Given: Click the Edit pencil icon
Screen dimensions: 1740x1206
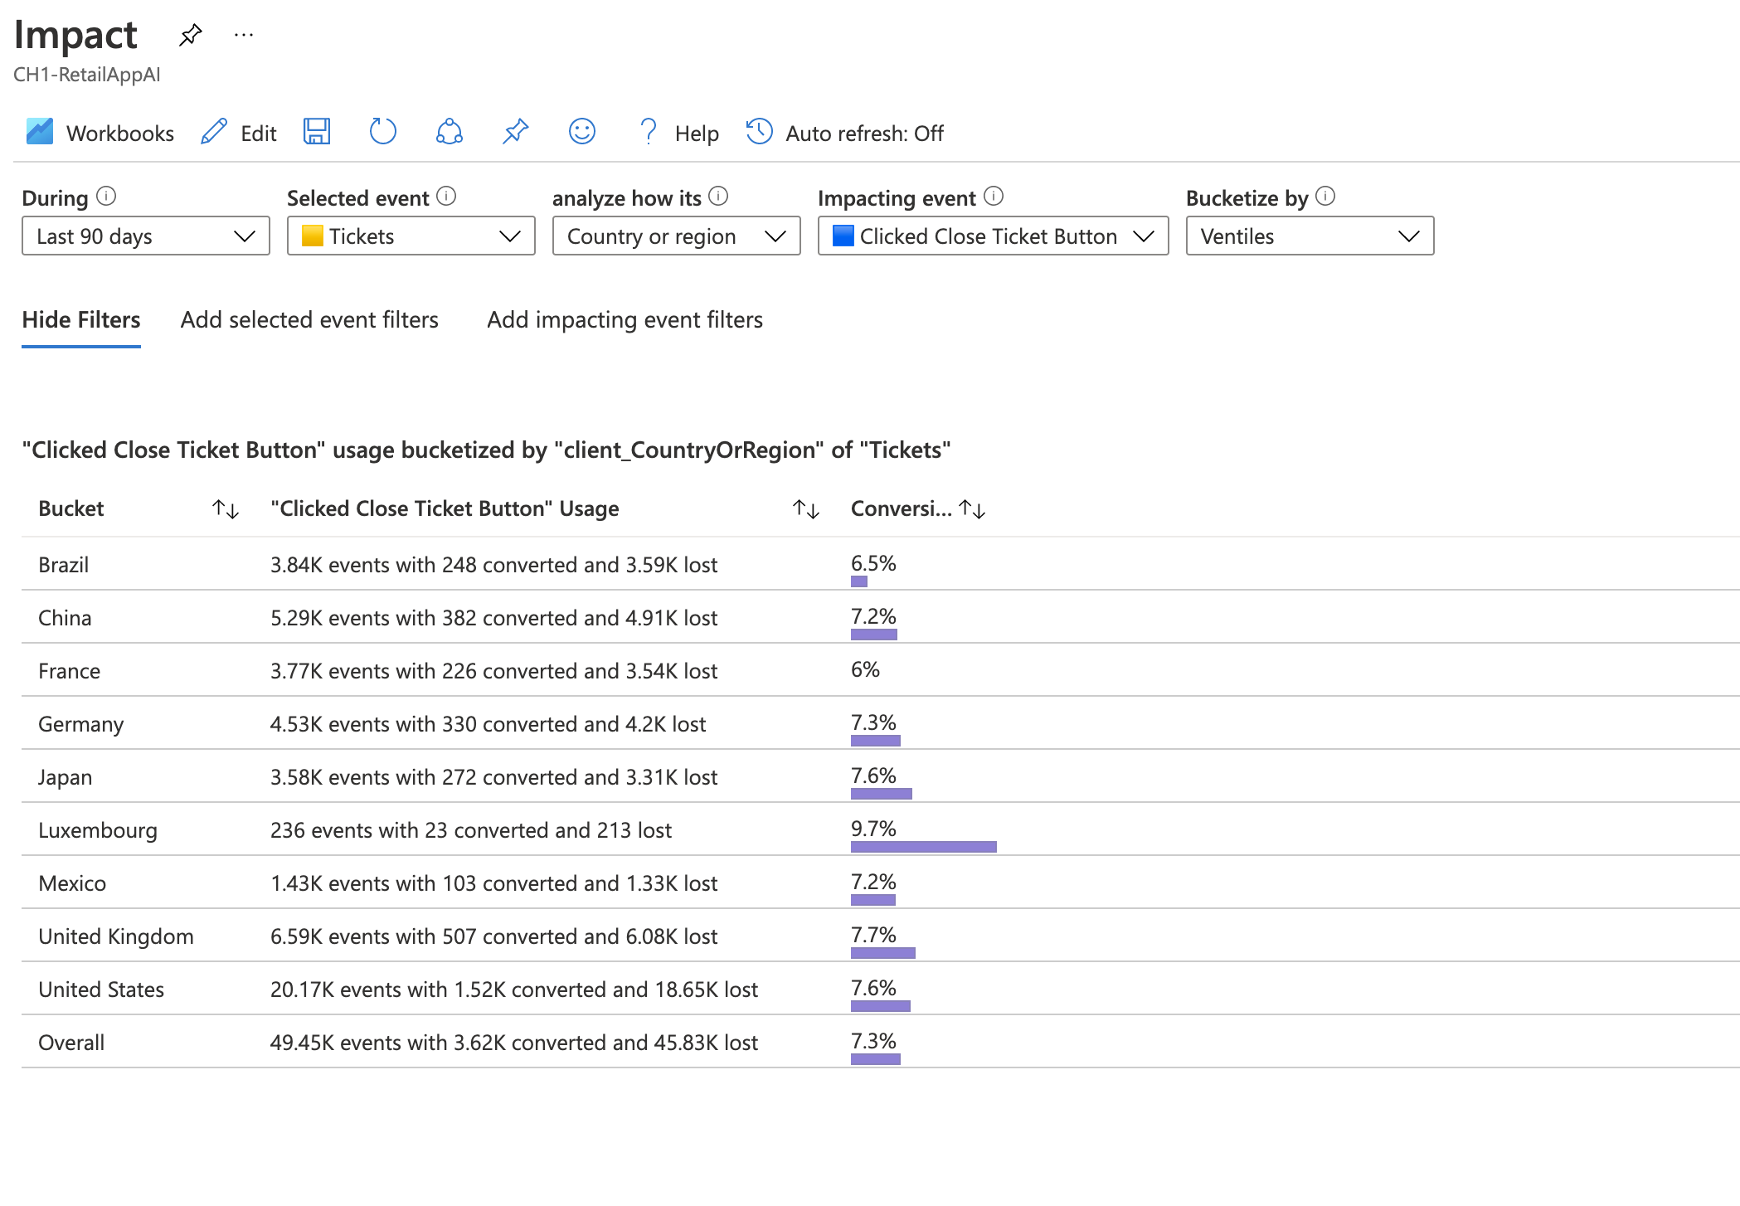Looking at the screenshot, I should coord(214,133).
